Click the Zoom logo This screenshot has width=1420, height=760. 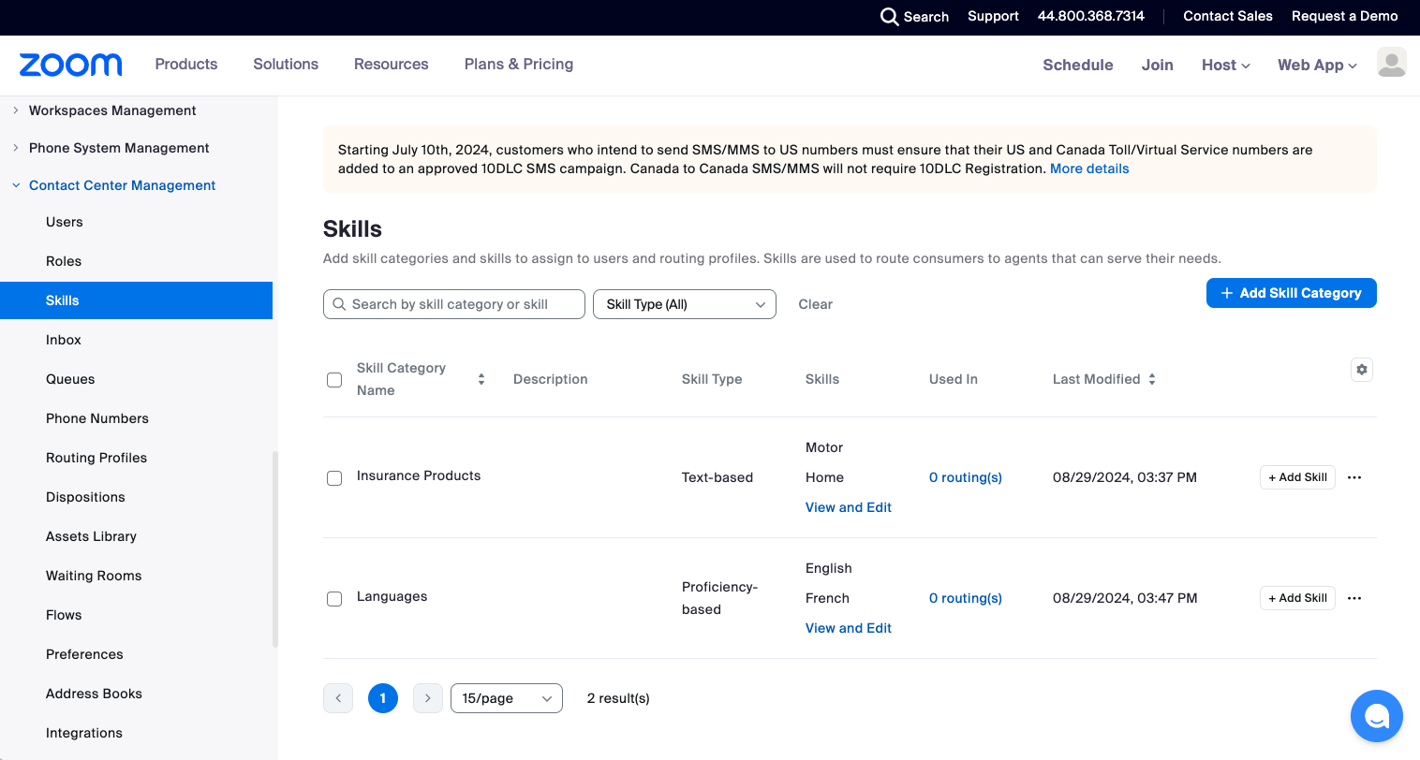pyautogui.click(x=71, y=65)
